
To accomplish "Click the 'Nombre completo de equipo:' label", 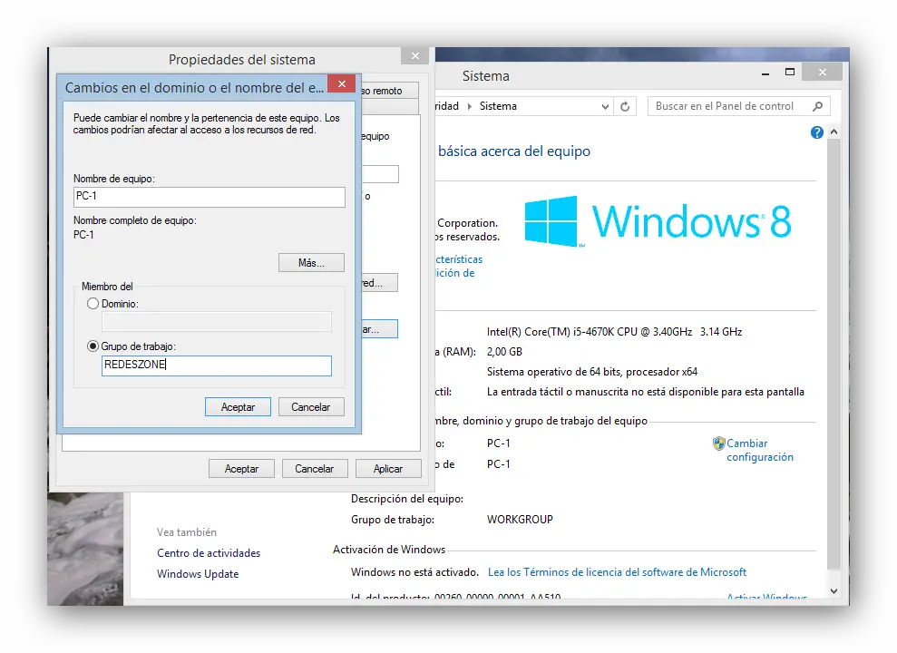I will [x=135, y=220].
